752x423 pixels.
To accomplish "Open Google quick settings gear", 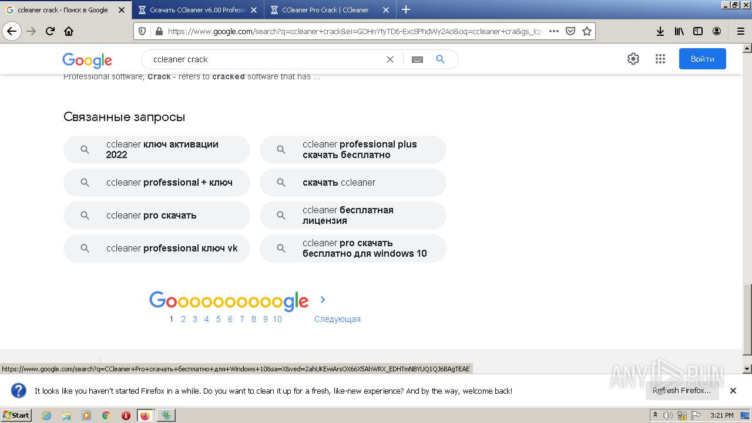I will coord(633,59).
